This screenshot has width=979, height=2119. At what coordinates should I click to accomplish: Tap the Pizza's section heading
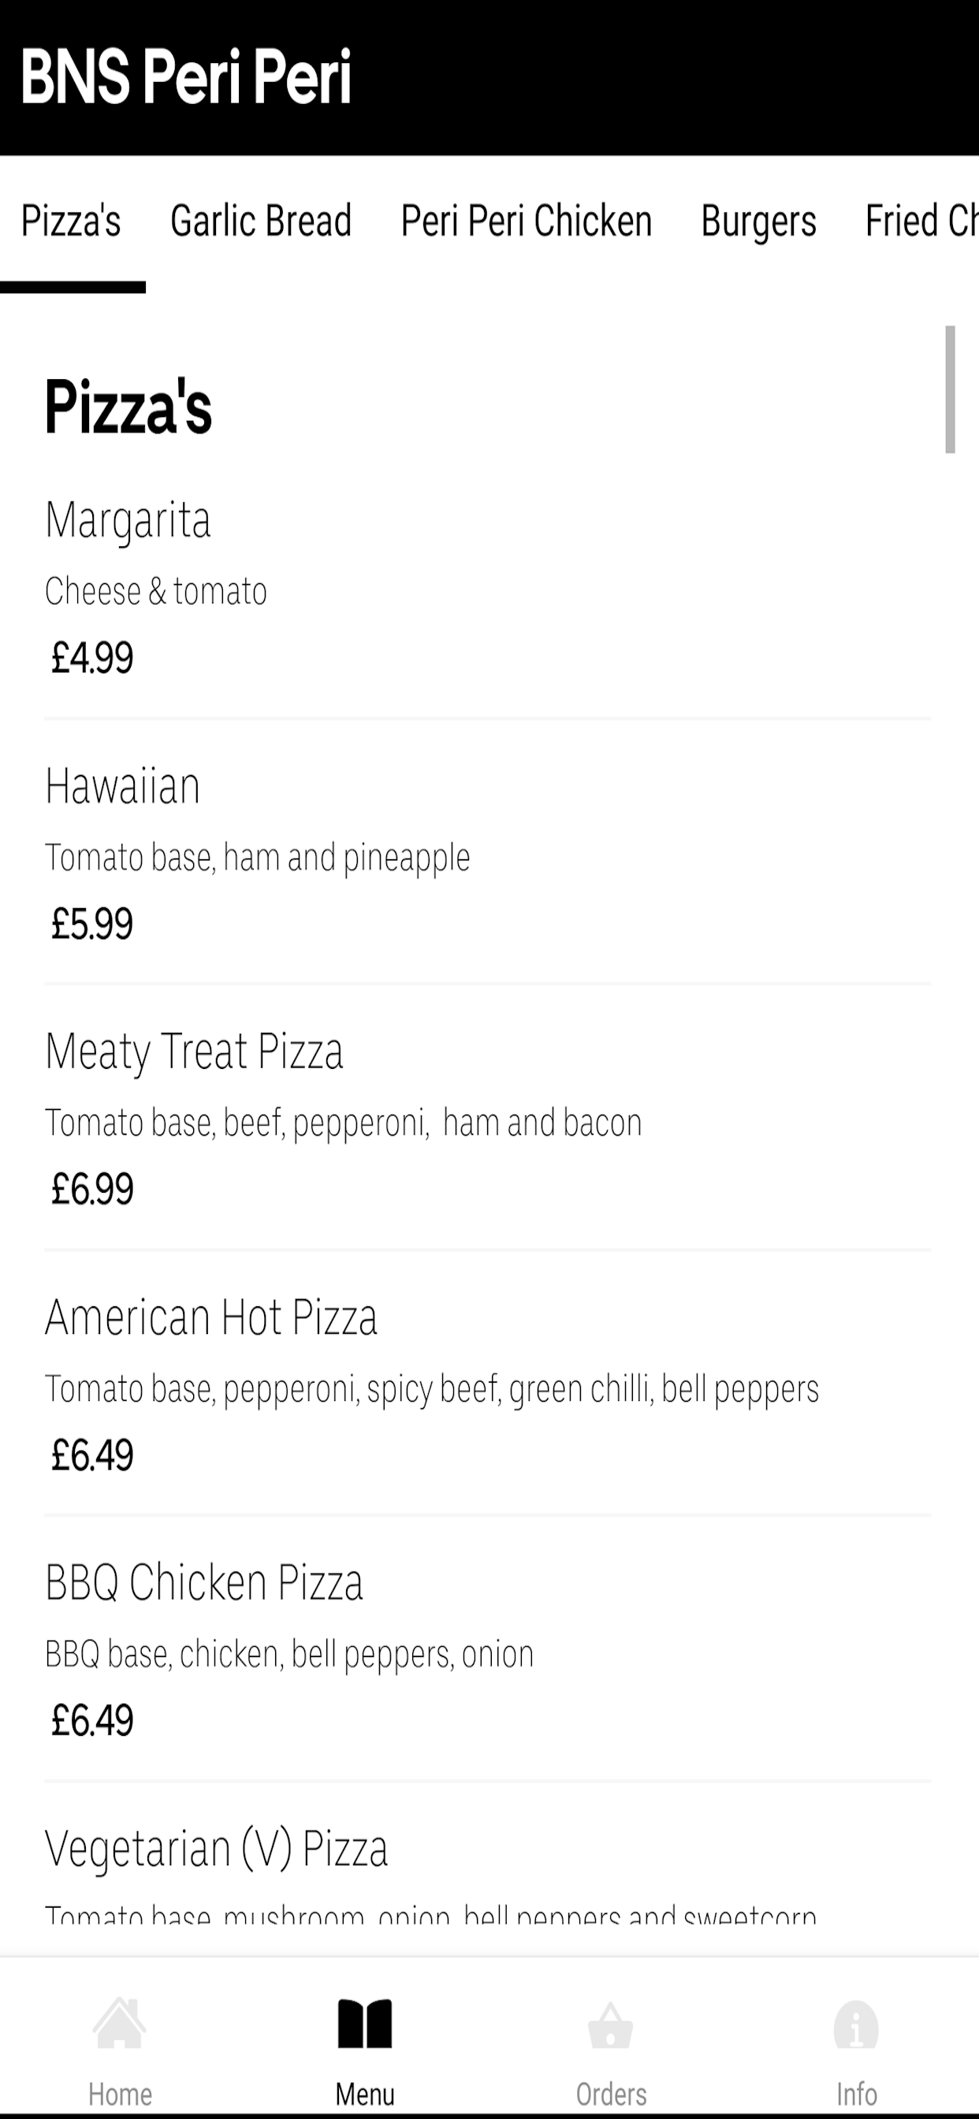click(128, 406)
